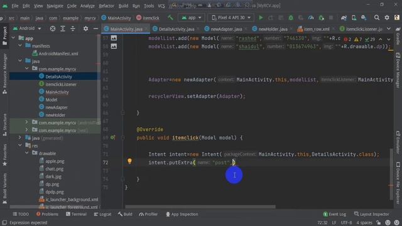This screenshot has height=226, width=402.
Task: Click image gutter icon on line 57
Action: click(x=114, y=38)
